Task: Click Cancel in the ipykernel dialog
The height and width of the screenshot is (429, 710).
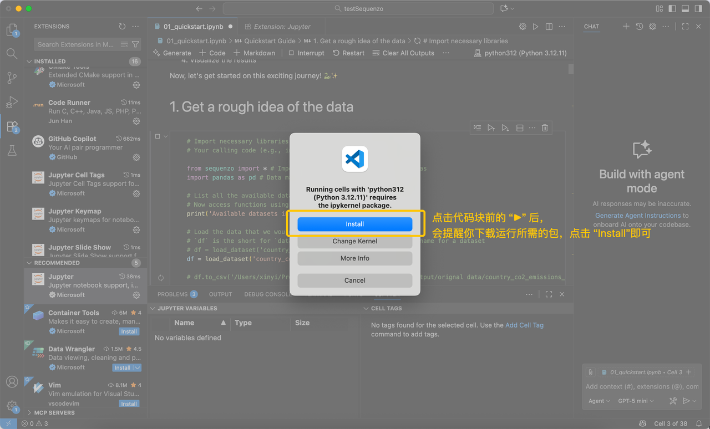Action: pos(354,280)
